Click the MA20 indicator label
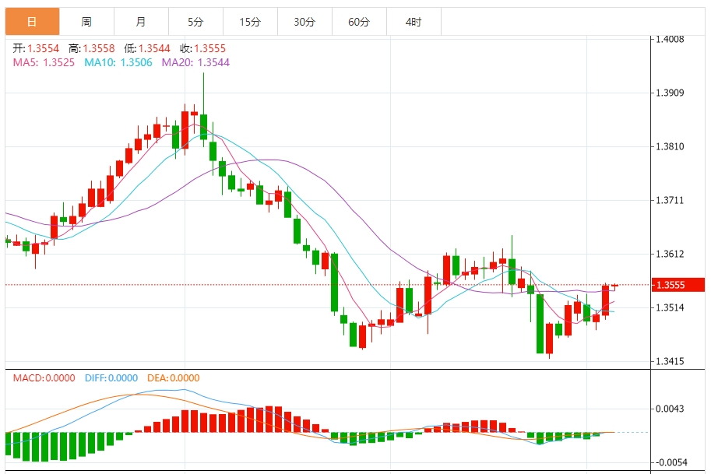 click(x=195, y=62)
